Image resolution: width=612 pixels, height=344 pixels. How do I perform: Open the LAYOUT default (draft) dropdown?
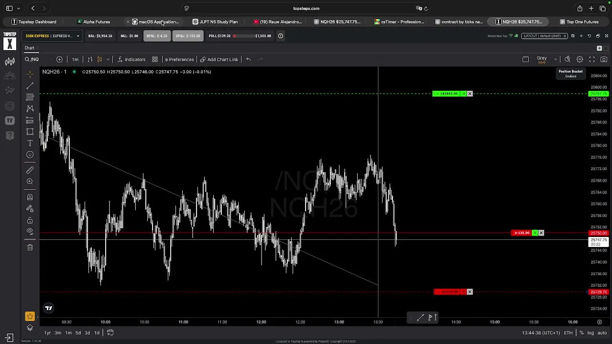[x=544, y=36]
